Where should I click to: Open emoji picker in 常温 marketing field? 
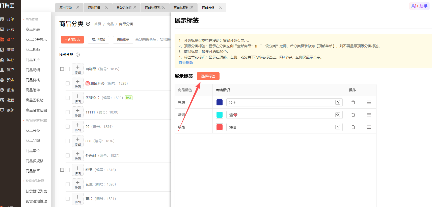click(x=338, y=115)
